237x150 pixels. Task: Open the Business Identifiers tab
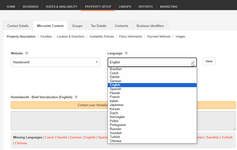pyautogui.click(x=150, y=26)
